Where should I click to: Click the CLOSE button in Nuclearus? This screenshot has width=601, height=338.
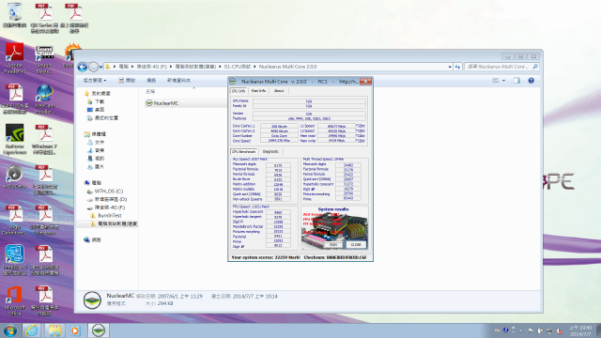point(356,244)
